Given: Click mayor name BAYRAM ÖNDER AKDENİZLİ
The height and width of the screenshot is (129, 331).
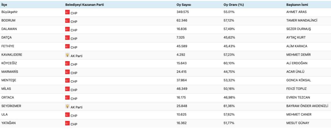Looking at the screenshot, I should coord(305,106).
